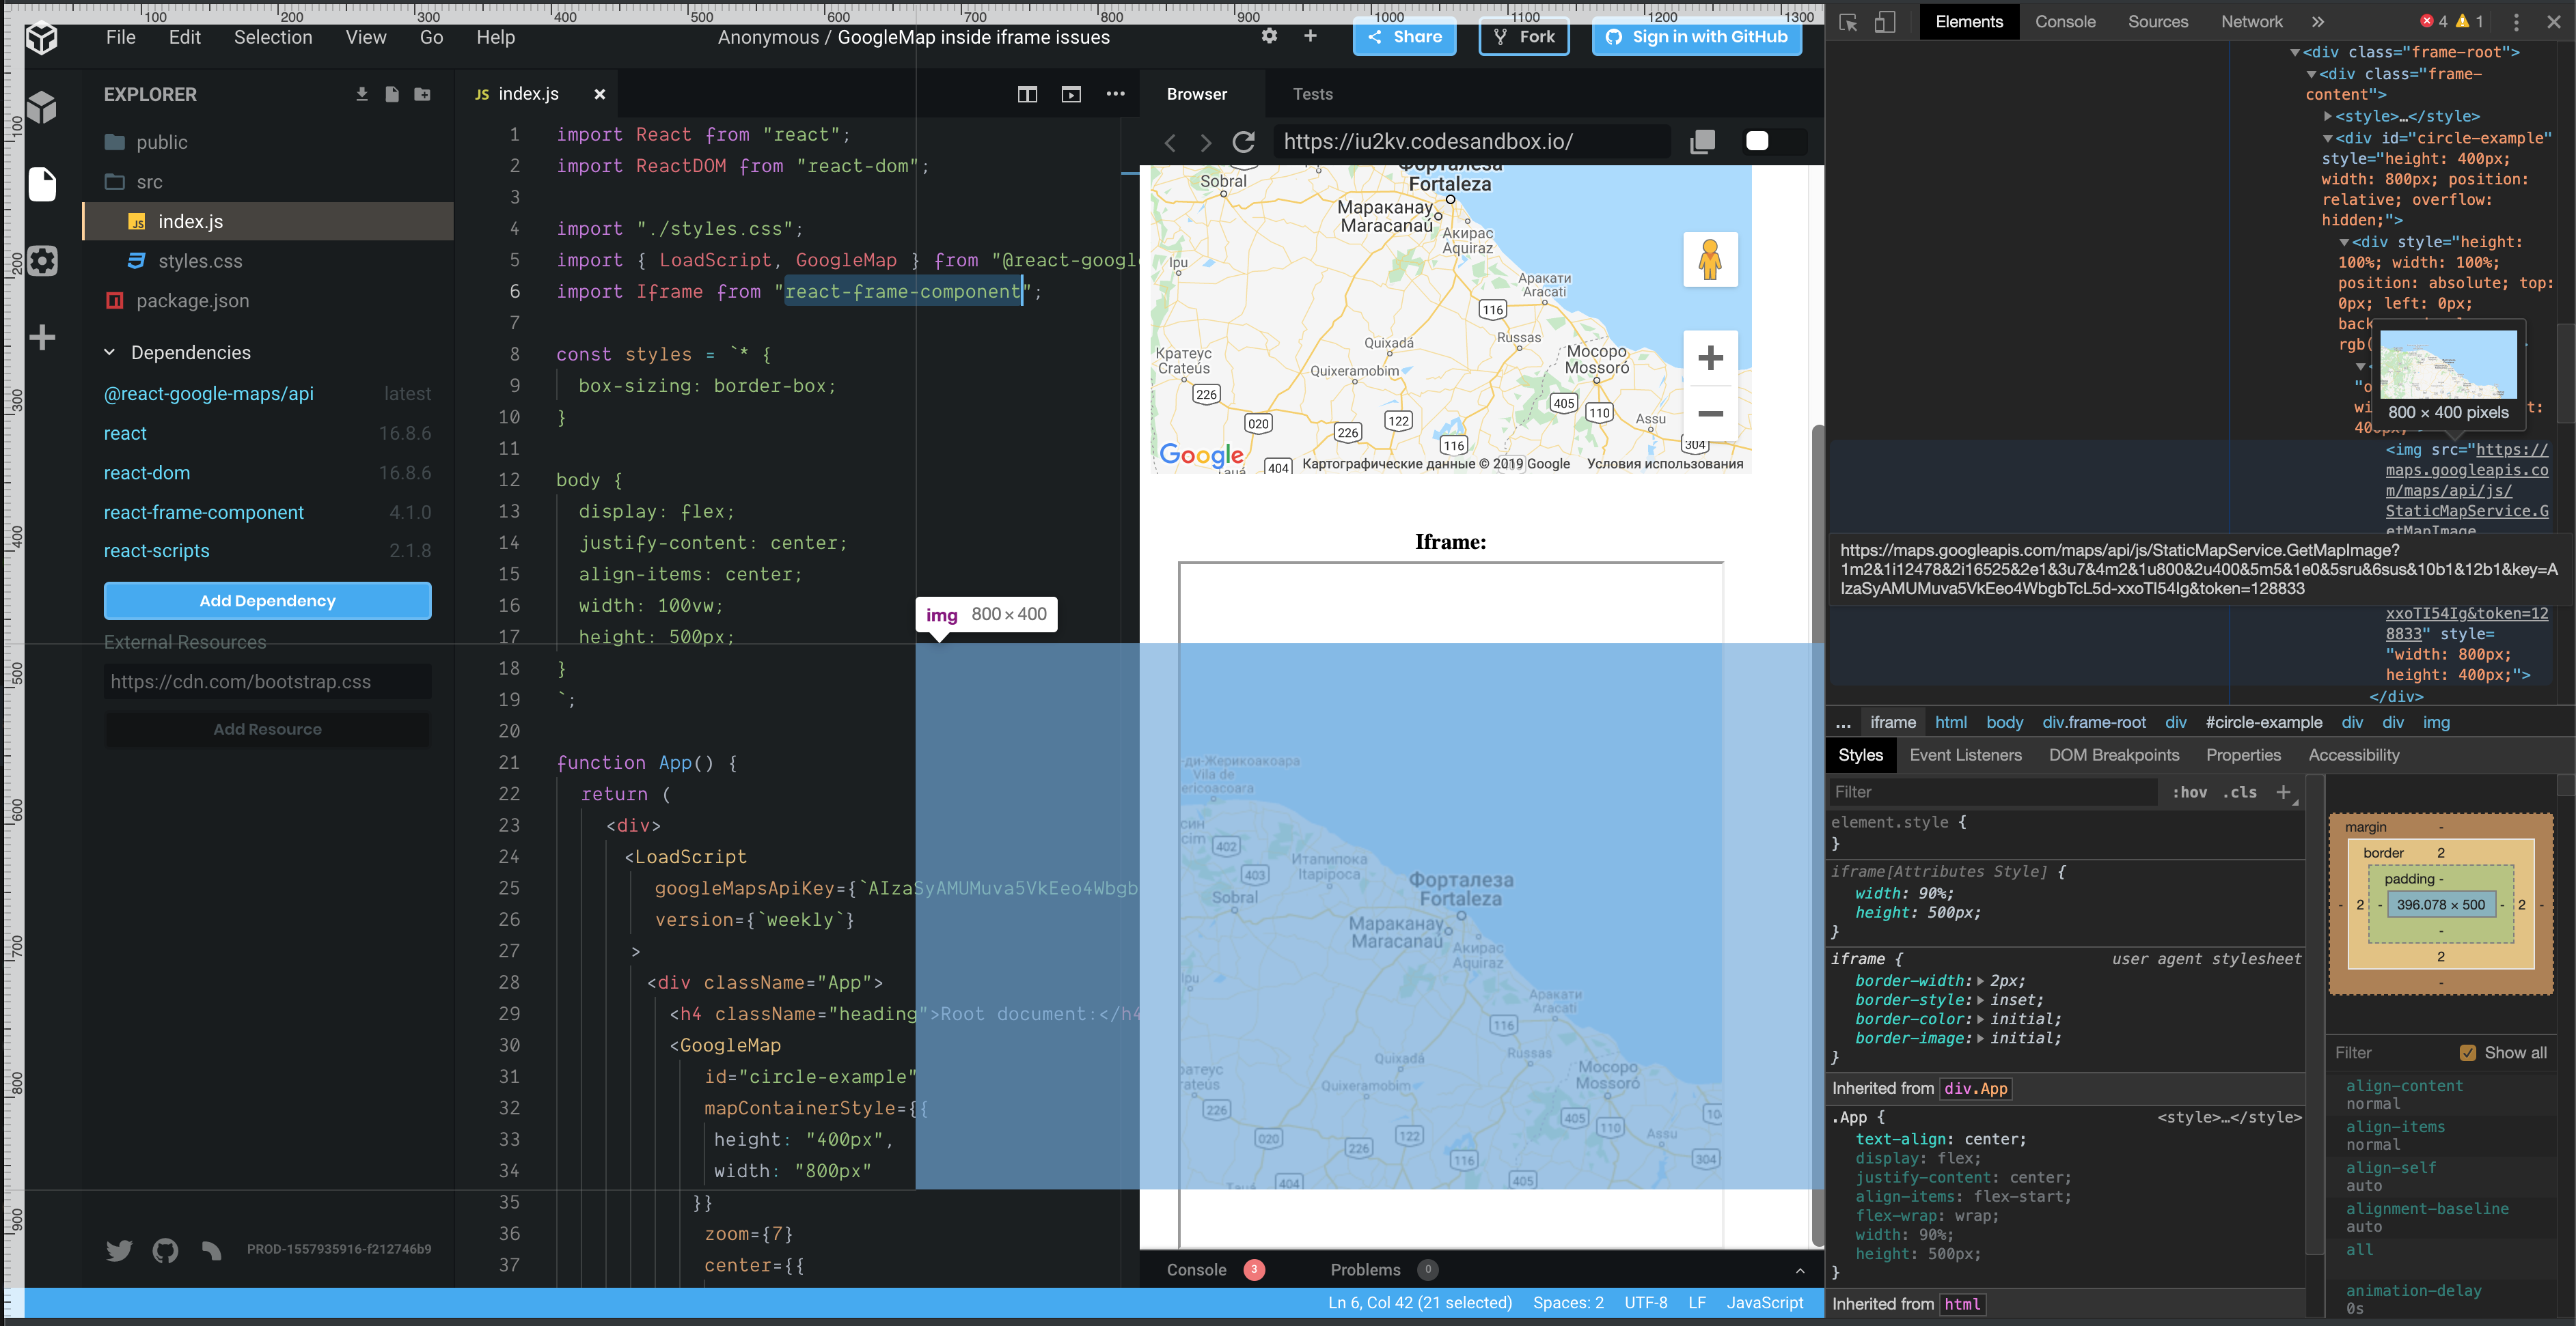Click the Add Dependency button
This screenshot has width=2576, height=1326.
(x=266, y=601)
